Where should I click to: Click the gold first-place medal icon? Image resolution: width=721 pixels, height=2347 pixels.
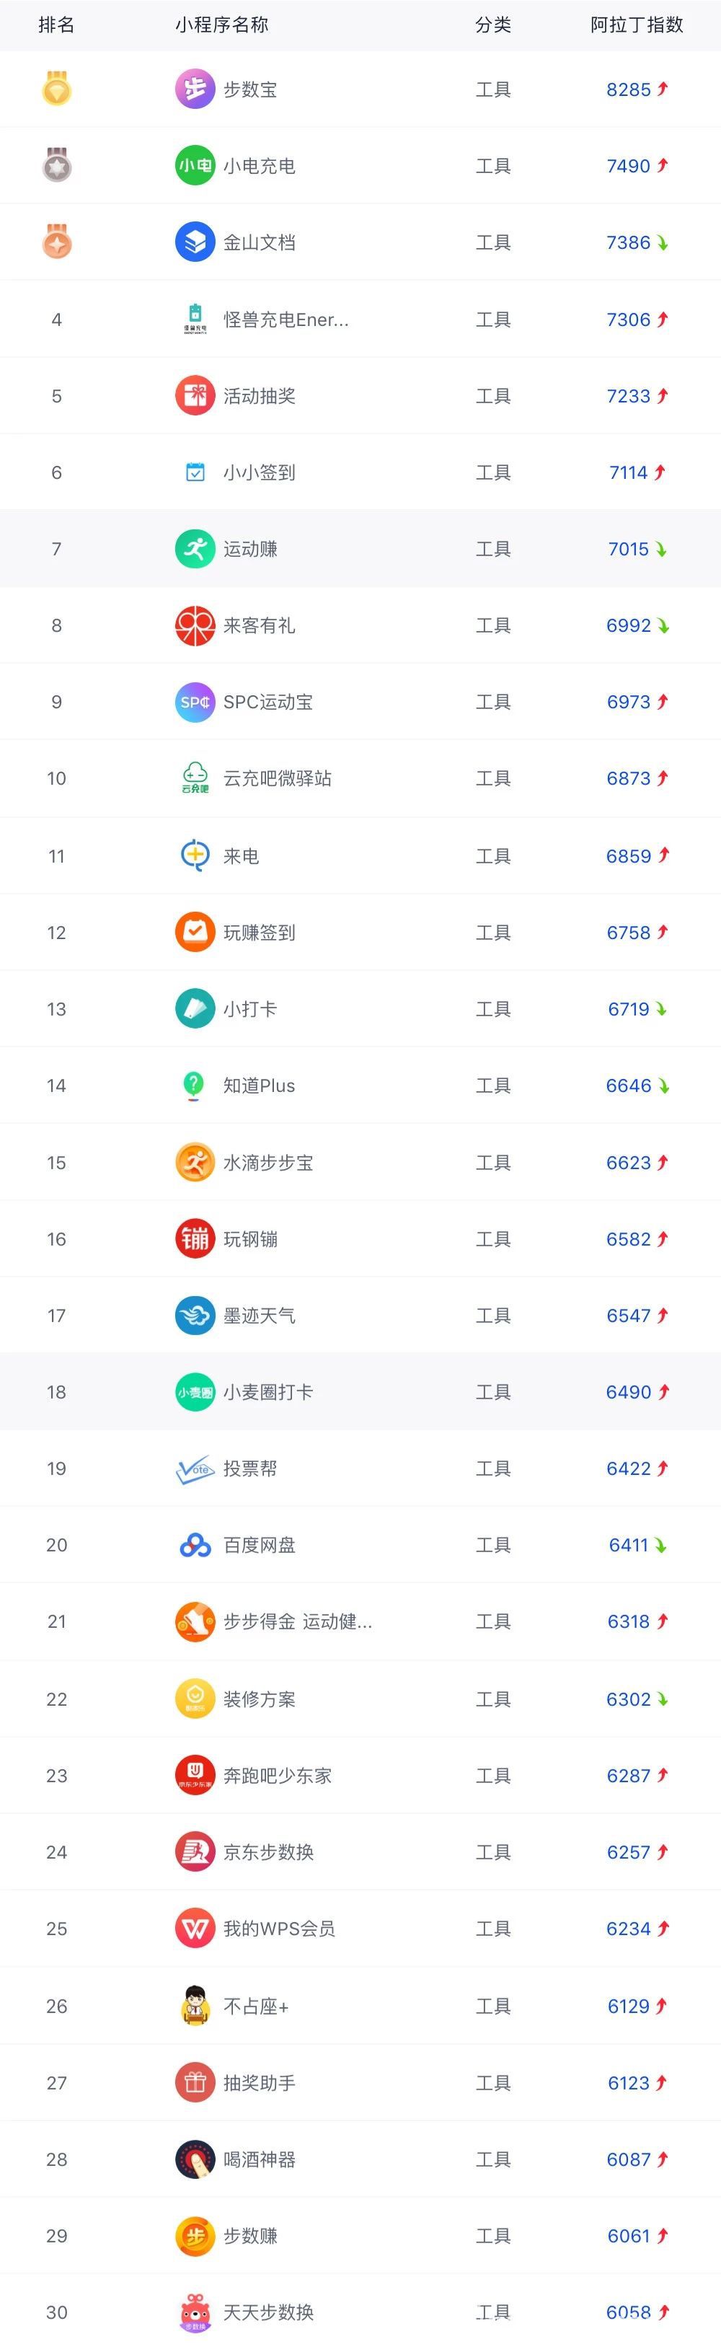pyautogui.click(x=56, y=89)
